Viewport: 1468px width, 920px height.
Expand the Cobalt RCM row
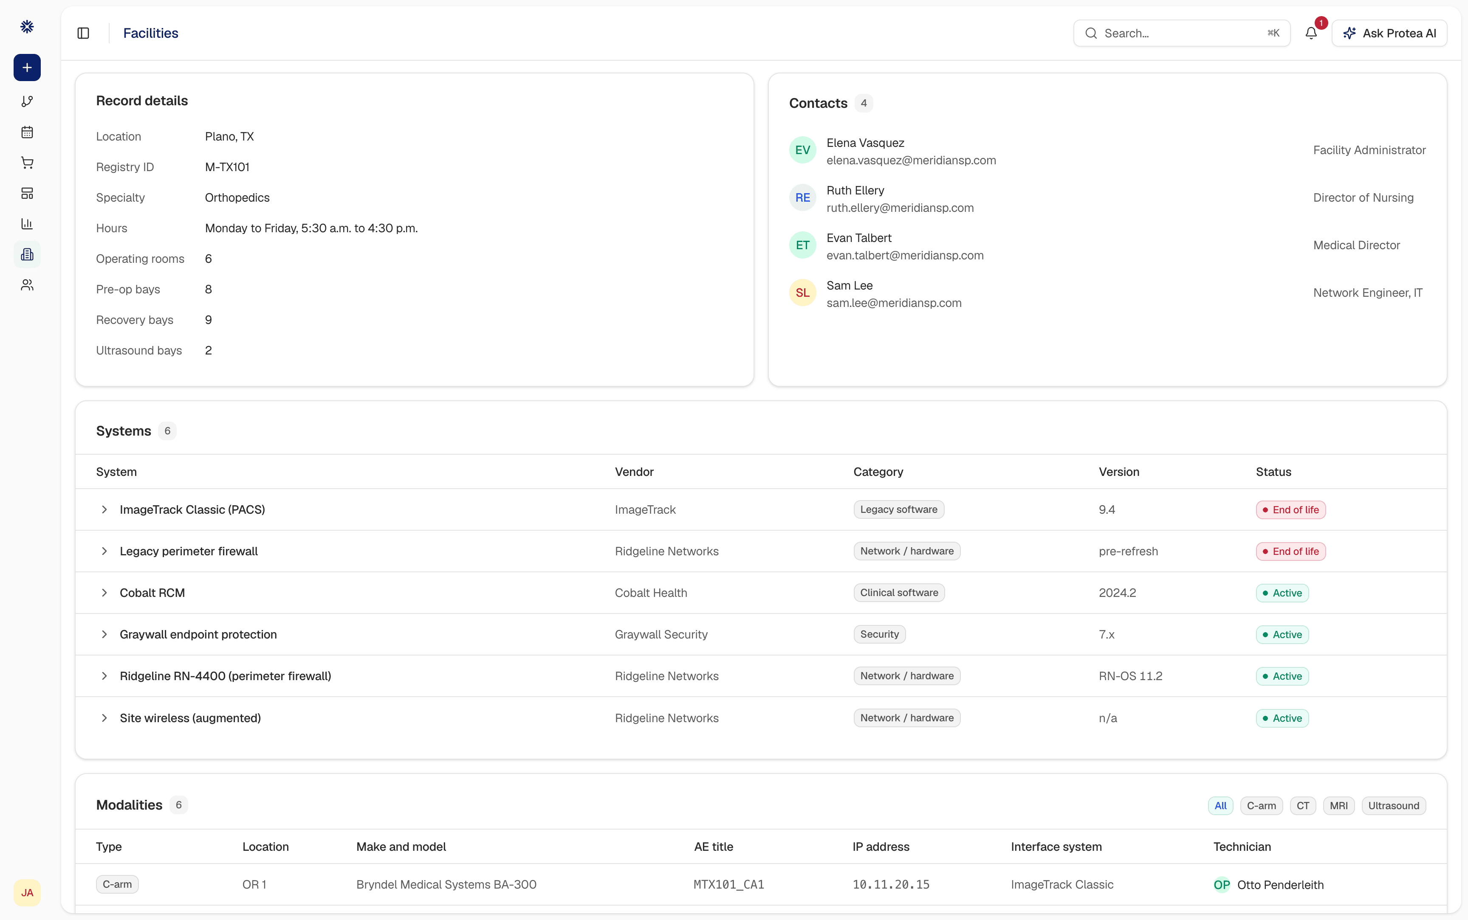tap(104, 593)
